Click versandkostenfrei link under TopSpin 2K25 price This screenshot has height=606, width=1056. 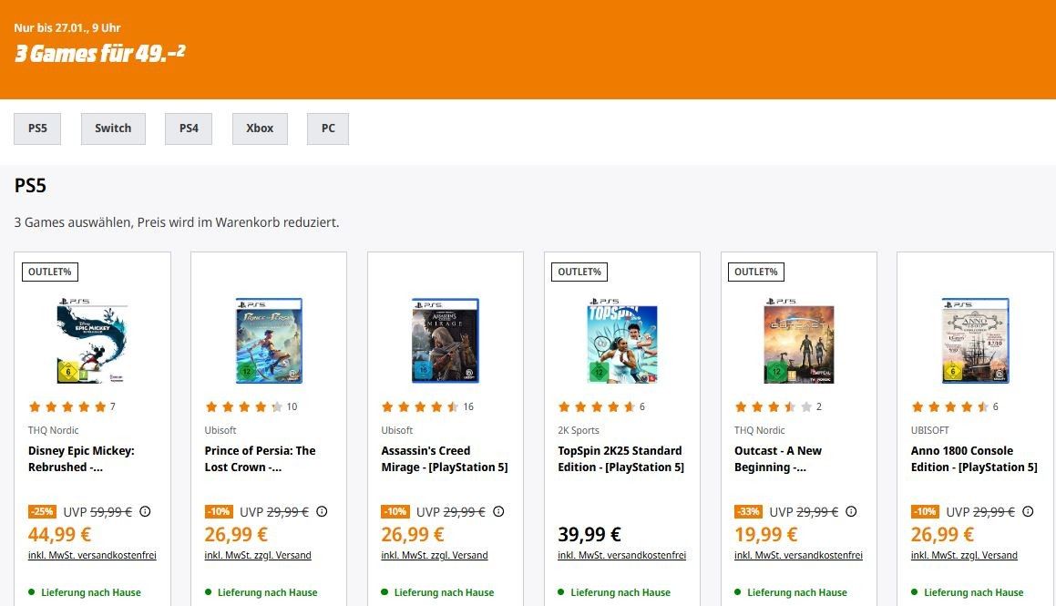click(652, 555)
